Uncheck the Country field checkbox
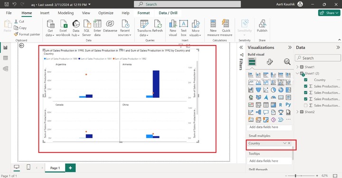This screenshot has width=342, height=178. pos(305,80)
